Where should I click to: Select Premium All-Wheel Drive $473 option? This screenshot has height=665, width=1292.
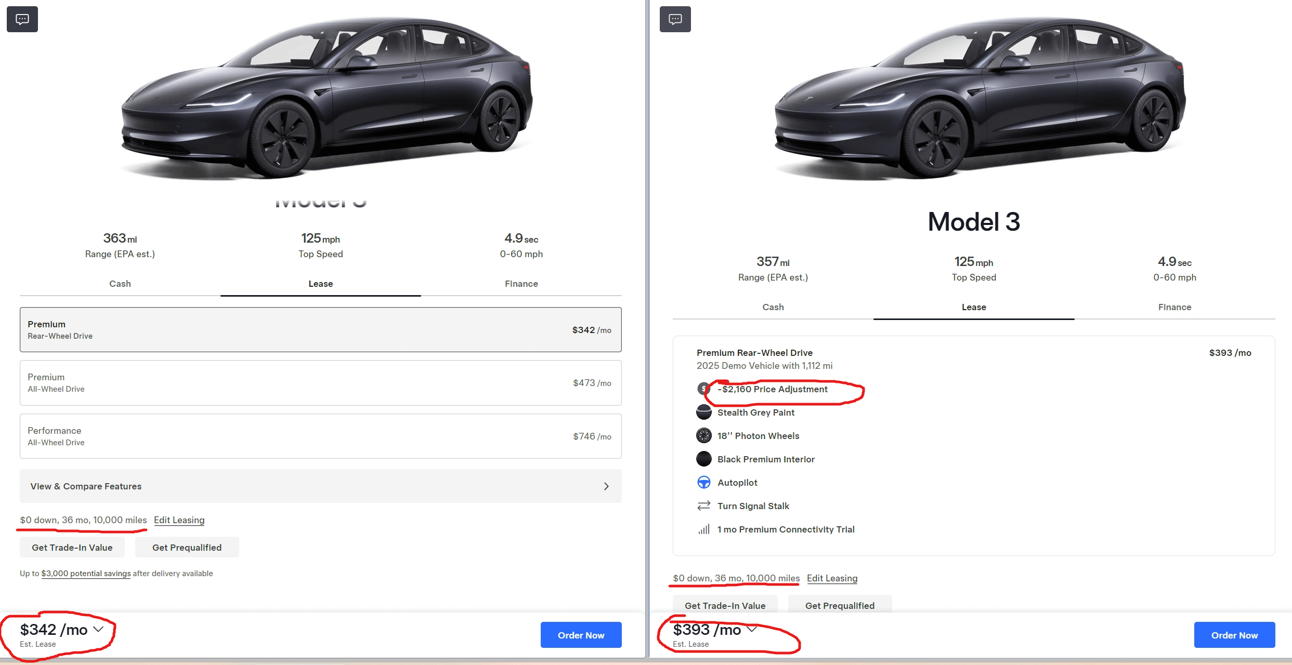click(320, 383)
